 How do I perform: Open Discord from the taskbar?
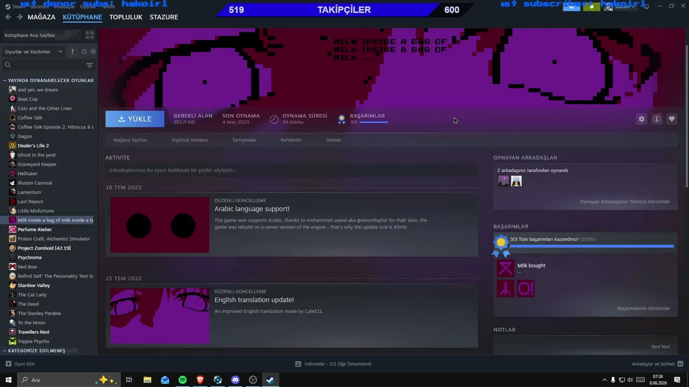pos(235,380)
